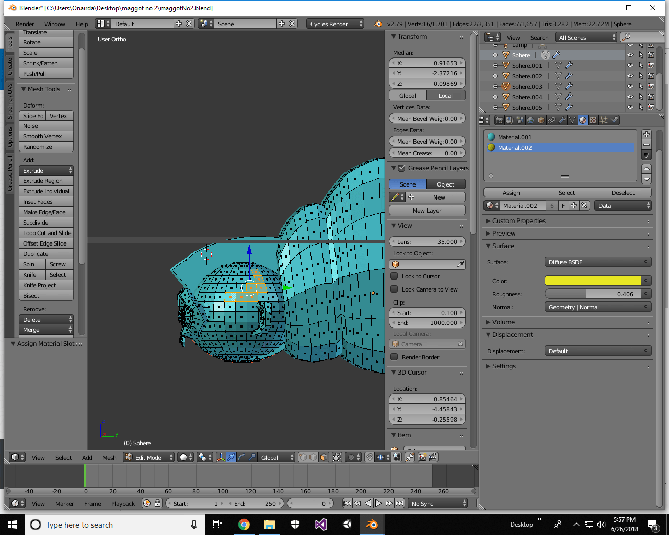Click the Subdivide button
The height and width of the screenshot is (535, 669).
click(46, 223)
